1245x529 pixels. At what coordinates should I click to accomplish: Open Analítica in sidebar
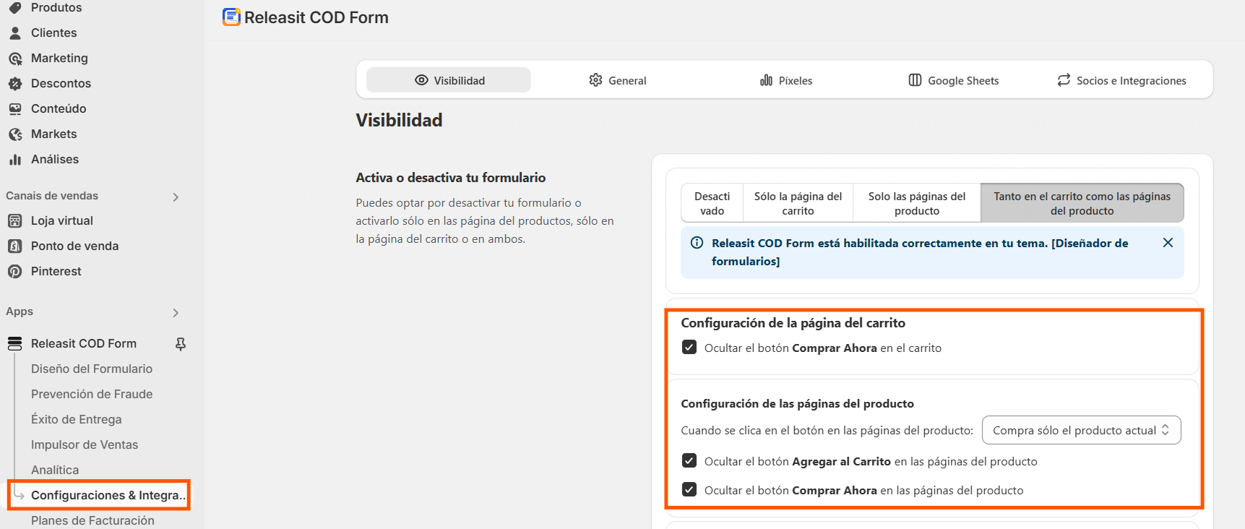click(55, 470)
